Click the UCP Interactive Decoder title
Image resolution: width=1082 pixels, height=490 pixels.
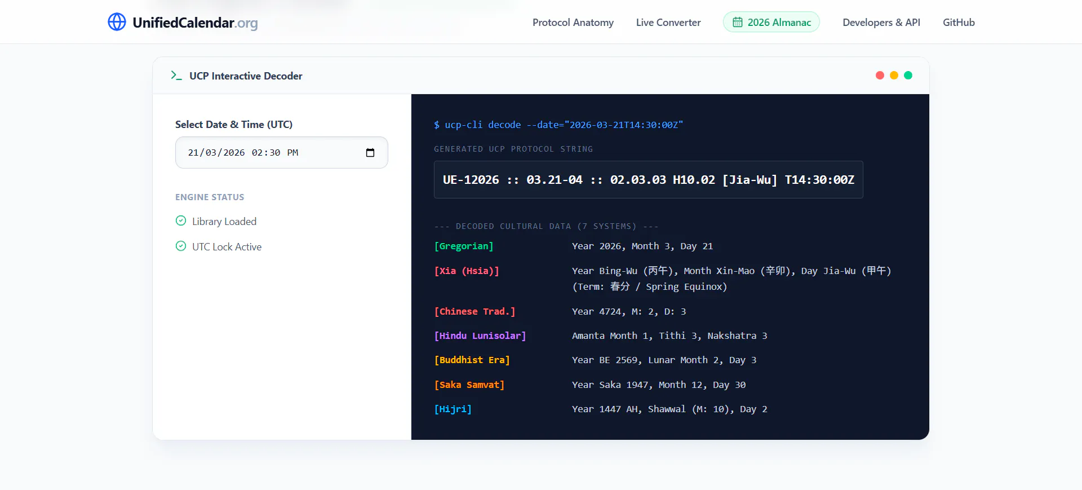tap(246, 76)
